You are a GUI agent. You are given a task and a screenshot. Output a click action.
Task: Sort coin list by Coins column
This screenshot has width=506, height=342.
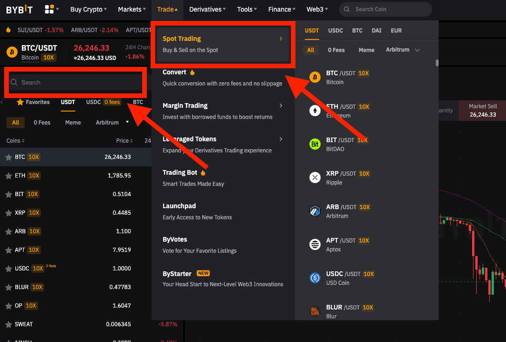[x=15, y=141]
